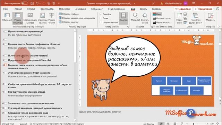The width and height of the screenshot is (222, 125).
Task: Click the accessibility check status message
Action: [57, 124]
